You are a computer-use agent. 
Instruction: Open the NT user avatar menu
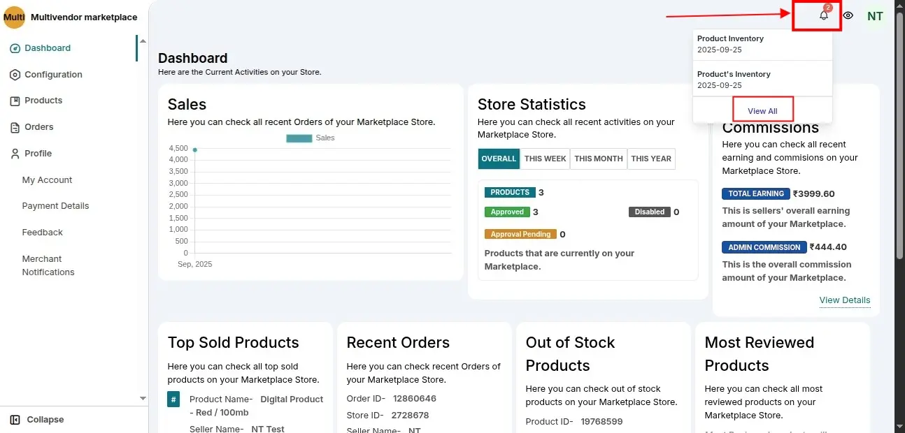(x=875, y=16)
